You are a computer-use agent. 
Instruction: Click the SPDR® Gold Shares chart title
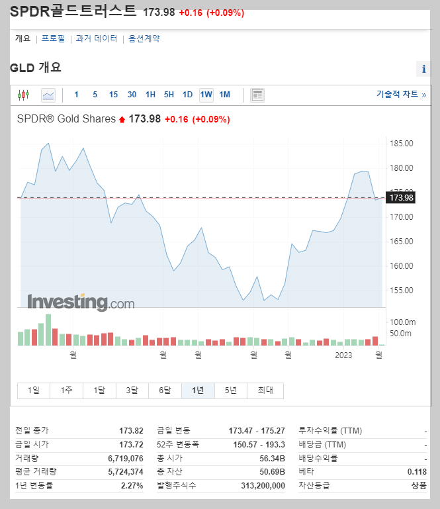click(66, 118)
